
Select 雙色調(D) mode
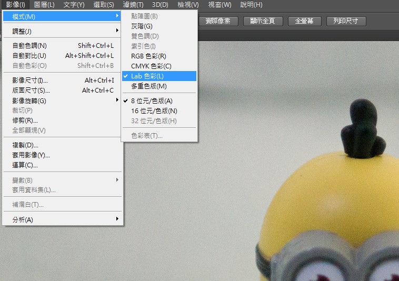click(x=159, y=36)
